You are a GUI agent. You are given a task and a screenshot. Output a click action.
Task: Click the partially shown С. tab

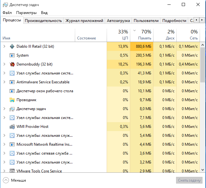[x=191, y=21]
